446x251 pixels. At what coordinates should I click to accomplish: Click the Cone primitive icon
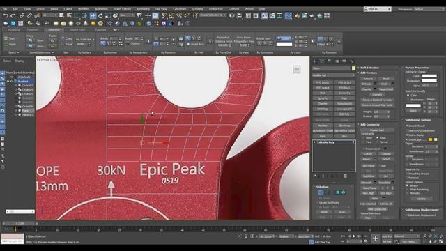[x=86, y=24]
